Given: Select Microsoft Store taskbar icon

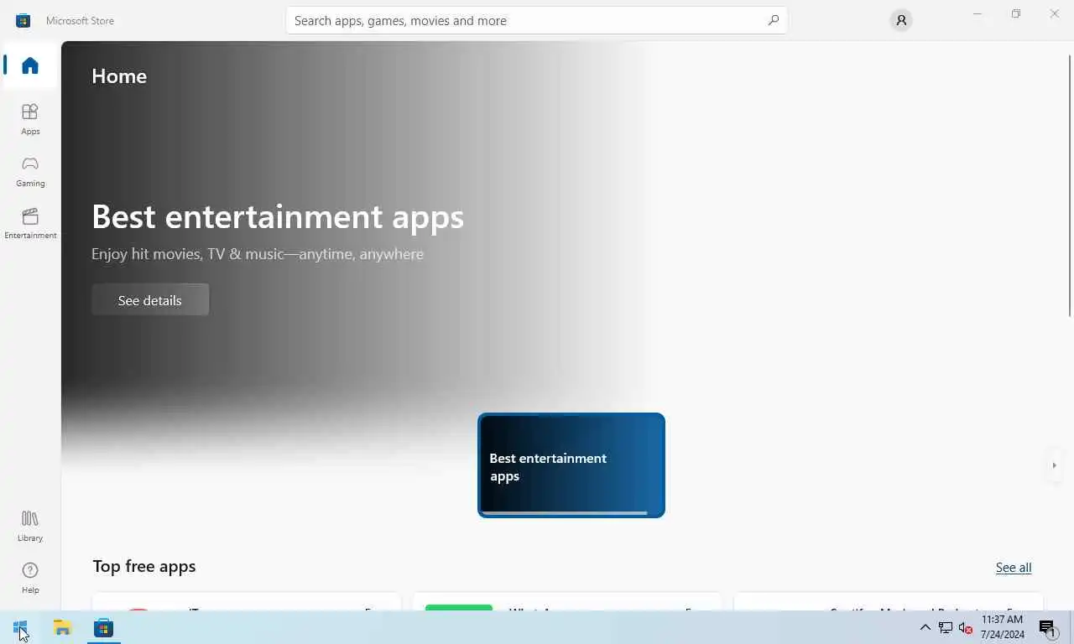Looking at the screenshot, I should pyautogui.click(x=103, y=627).
